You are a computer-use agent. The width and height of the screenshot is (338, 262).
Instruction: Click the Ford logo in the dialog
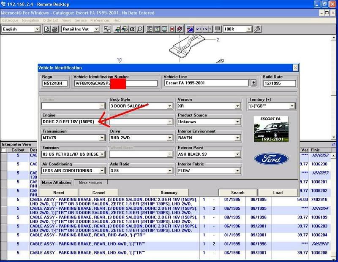point(271,159)
